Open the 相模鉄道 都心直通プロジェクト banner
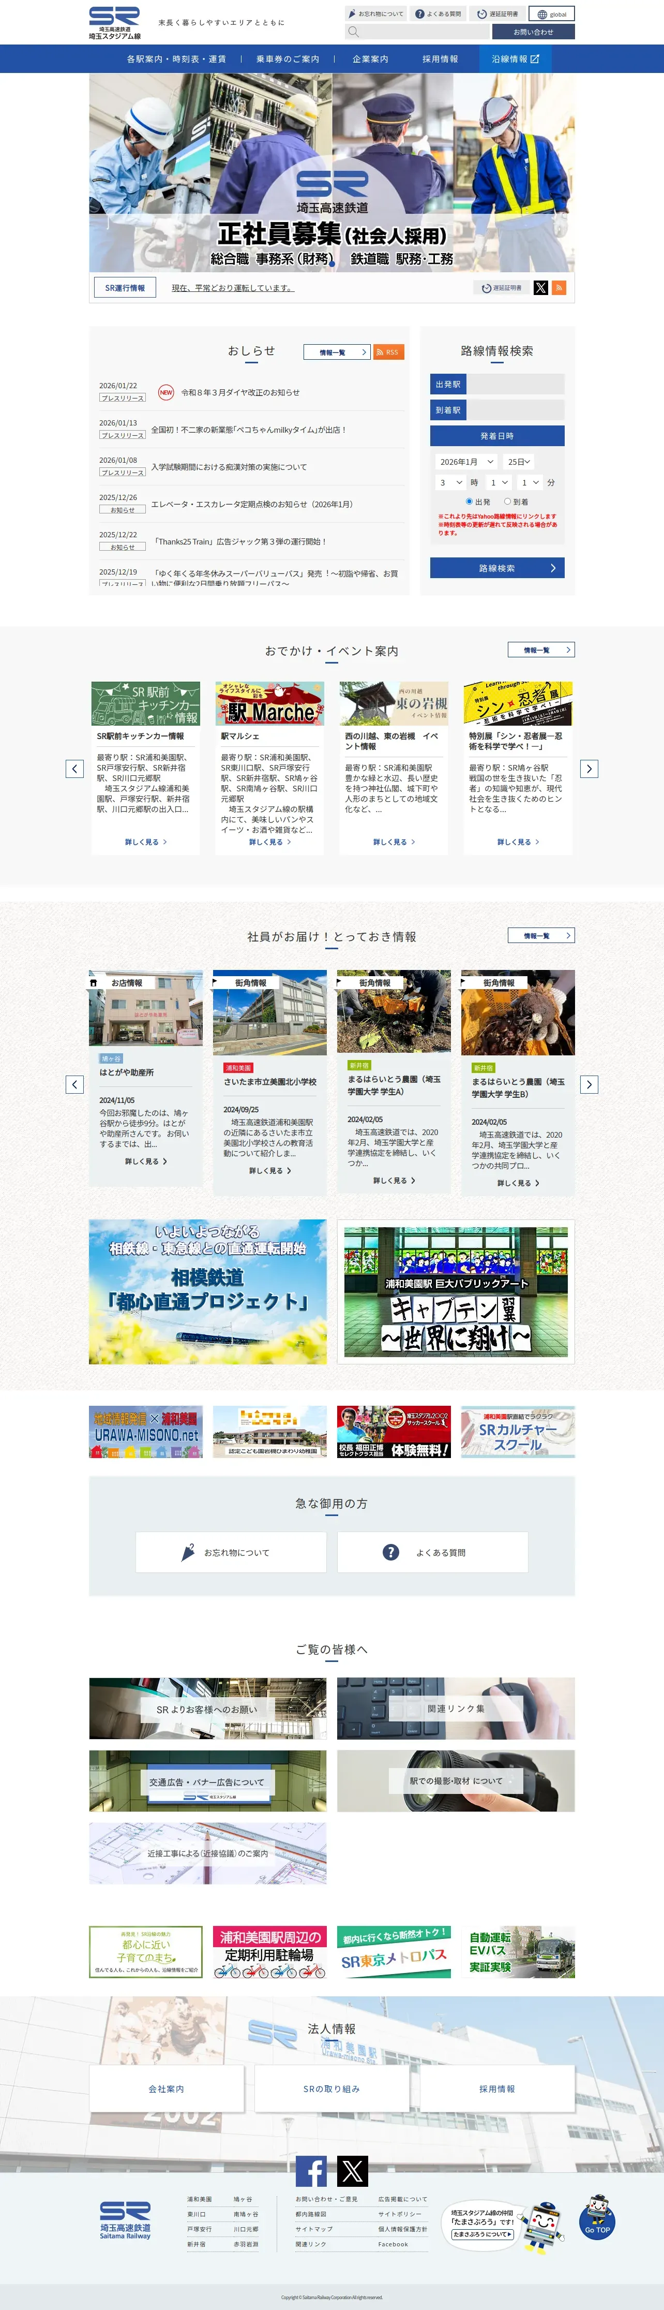 [208, 1291]
